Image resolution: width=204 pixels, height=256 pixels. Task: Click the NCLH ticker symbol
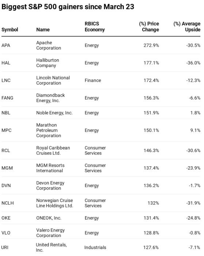tap(8, 203)
